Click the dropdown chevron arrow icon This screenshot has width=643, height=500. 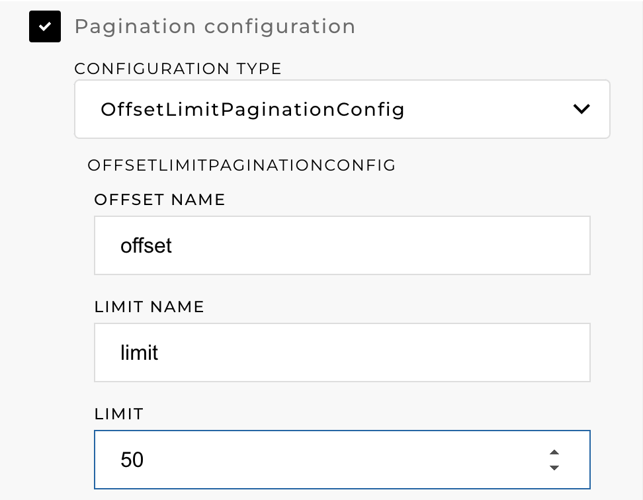581,109
